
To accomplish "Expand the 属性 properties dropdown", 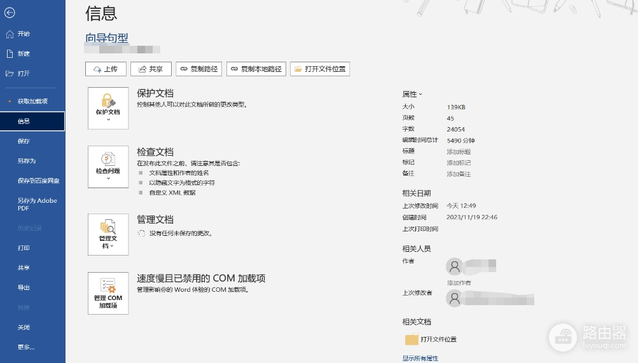I will pos(412,94).
